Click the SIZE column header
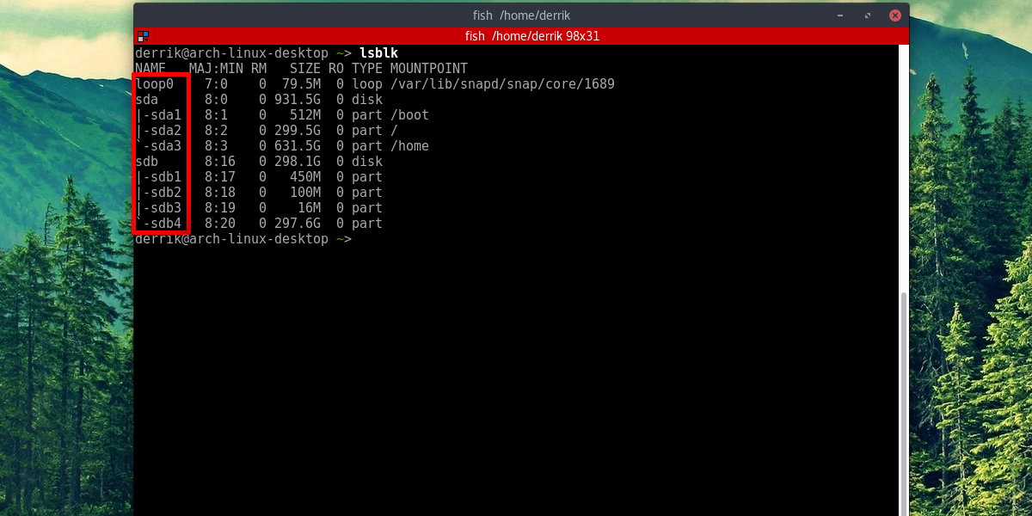Image resolution: width=1032 pixels, height=516 pixels. pos(305,69)
